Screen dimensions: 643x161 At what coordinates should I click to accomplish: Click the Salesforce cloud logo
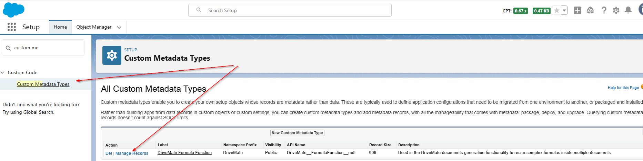(x=13, y=10)
